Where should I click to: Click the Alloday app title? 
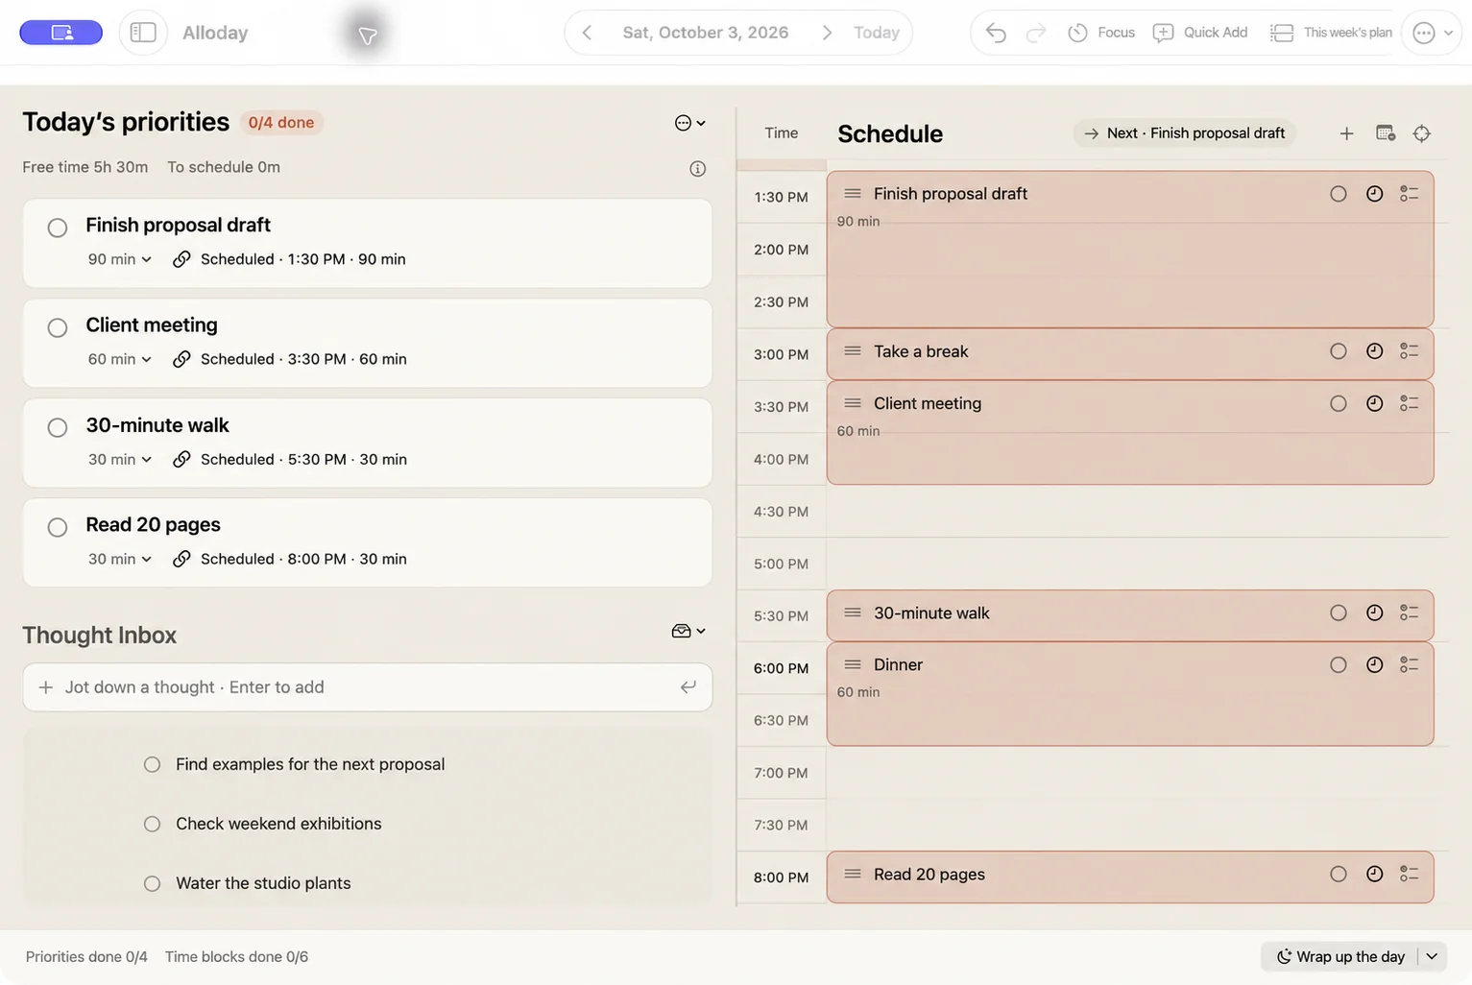click(x=215, y=33)
